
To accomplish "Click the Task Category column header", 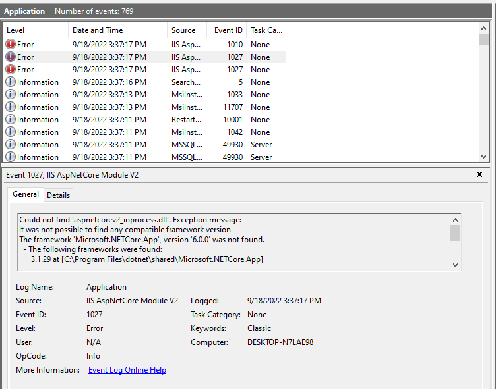I will pyautogui.click(x=266, y=30).
